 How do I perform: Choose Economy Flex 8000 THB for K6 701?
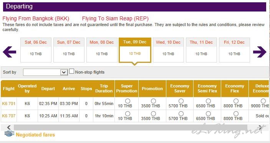[236, 101]
